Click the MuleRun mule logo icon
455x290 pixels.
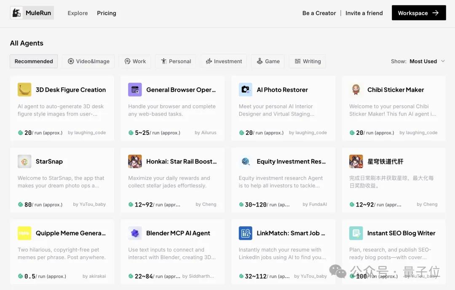[17, 13]
